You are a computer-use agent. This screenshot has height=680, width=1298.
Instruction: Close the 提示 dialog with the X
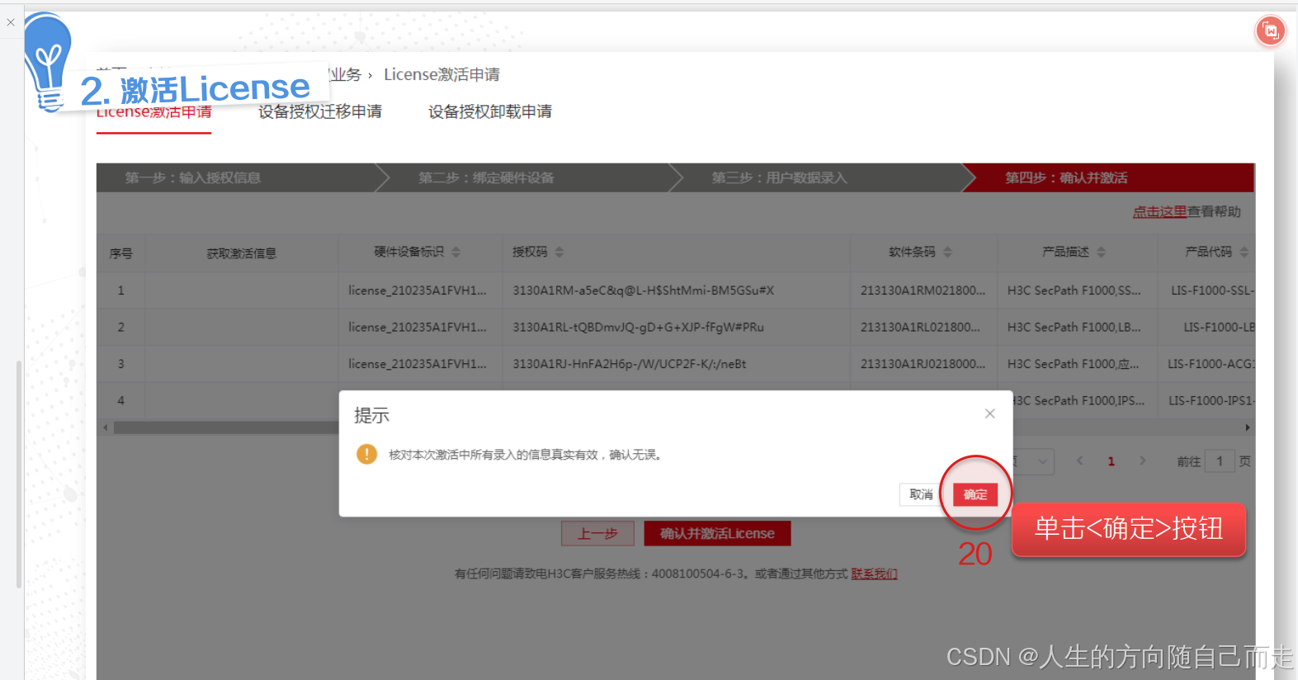pos(989,413)
